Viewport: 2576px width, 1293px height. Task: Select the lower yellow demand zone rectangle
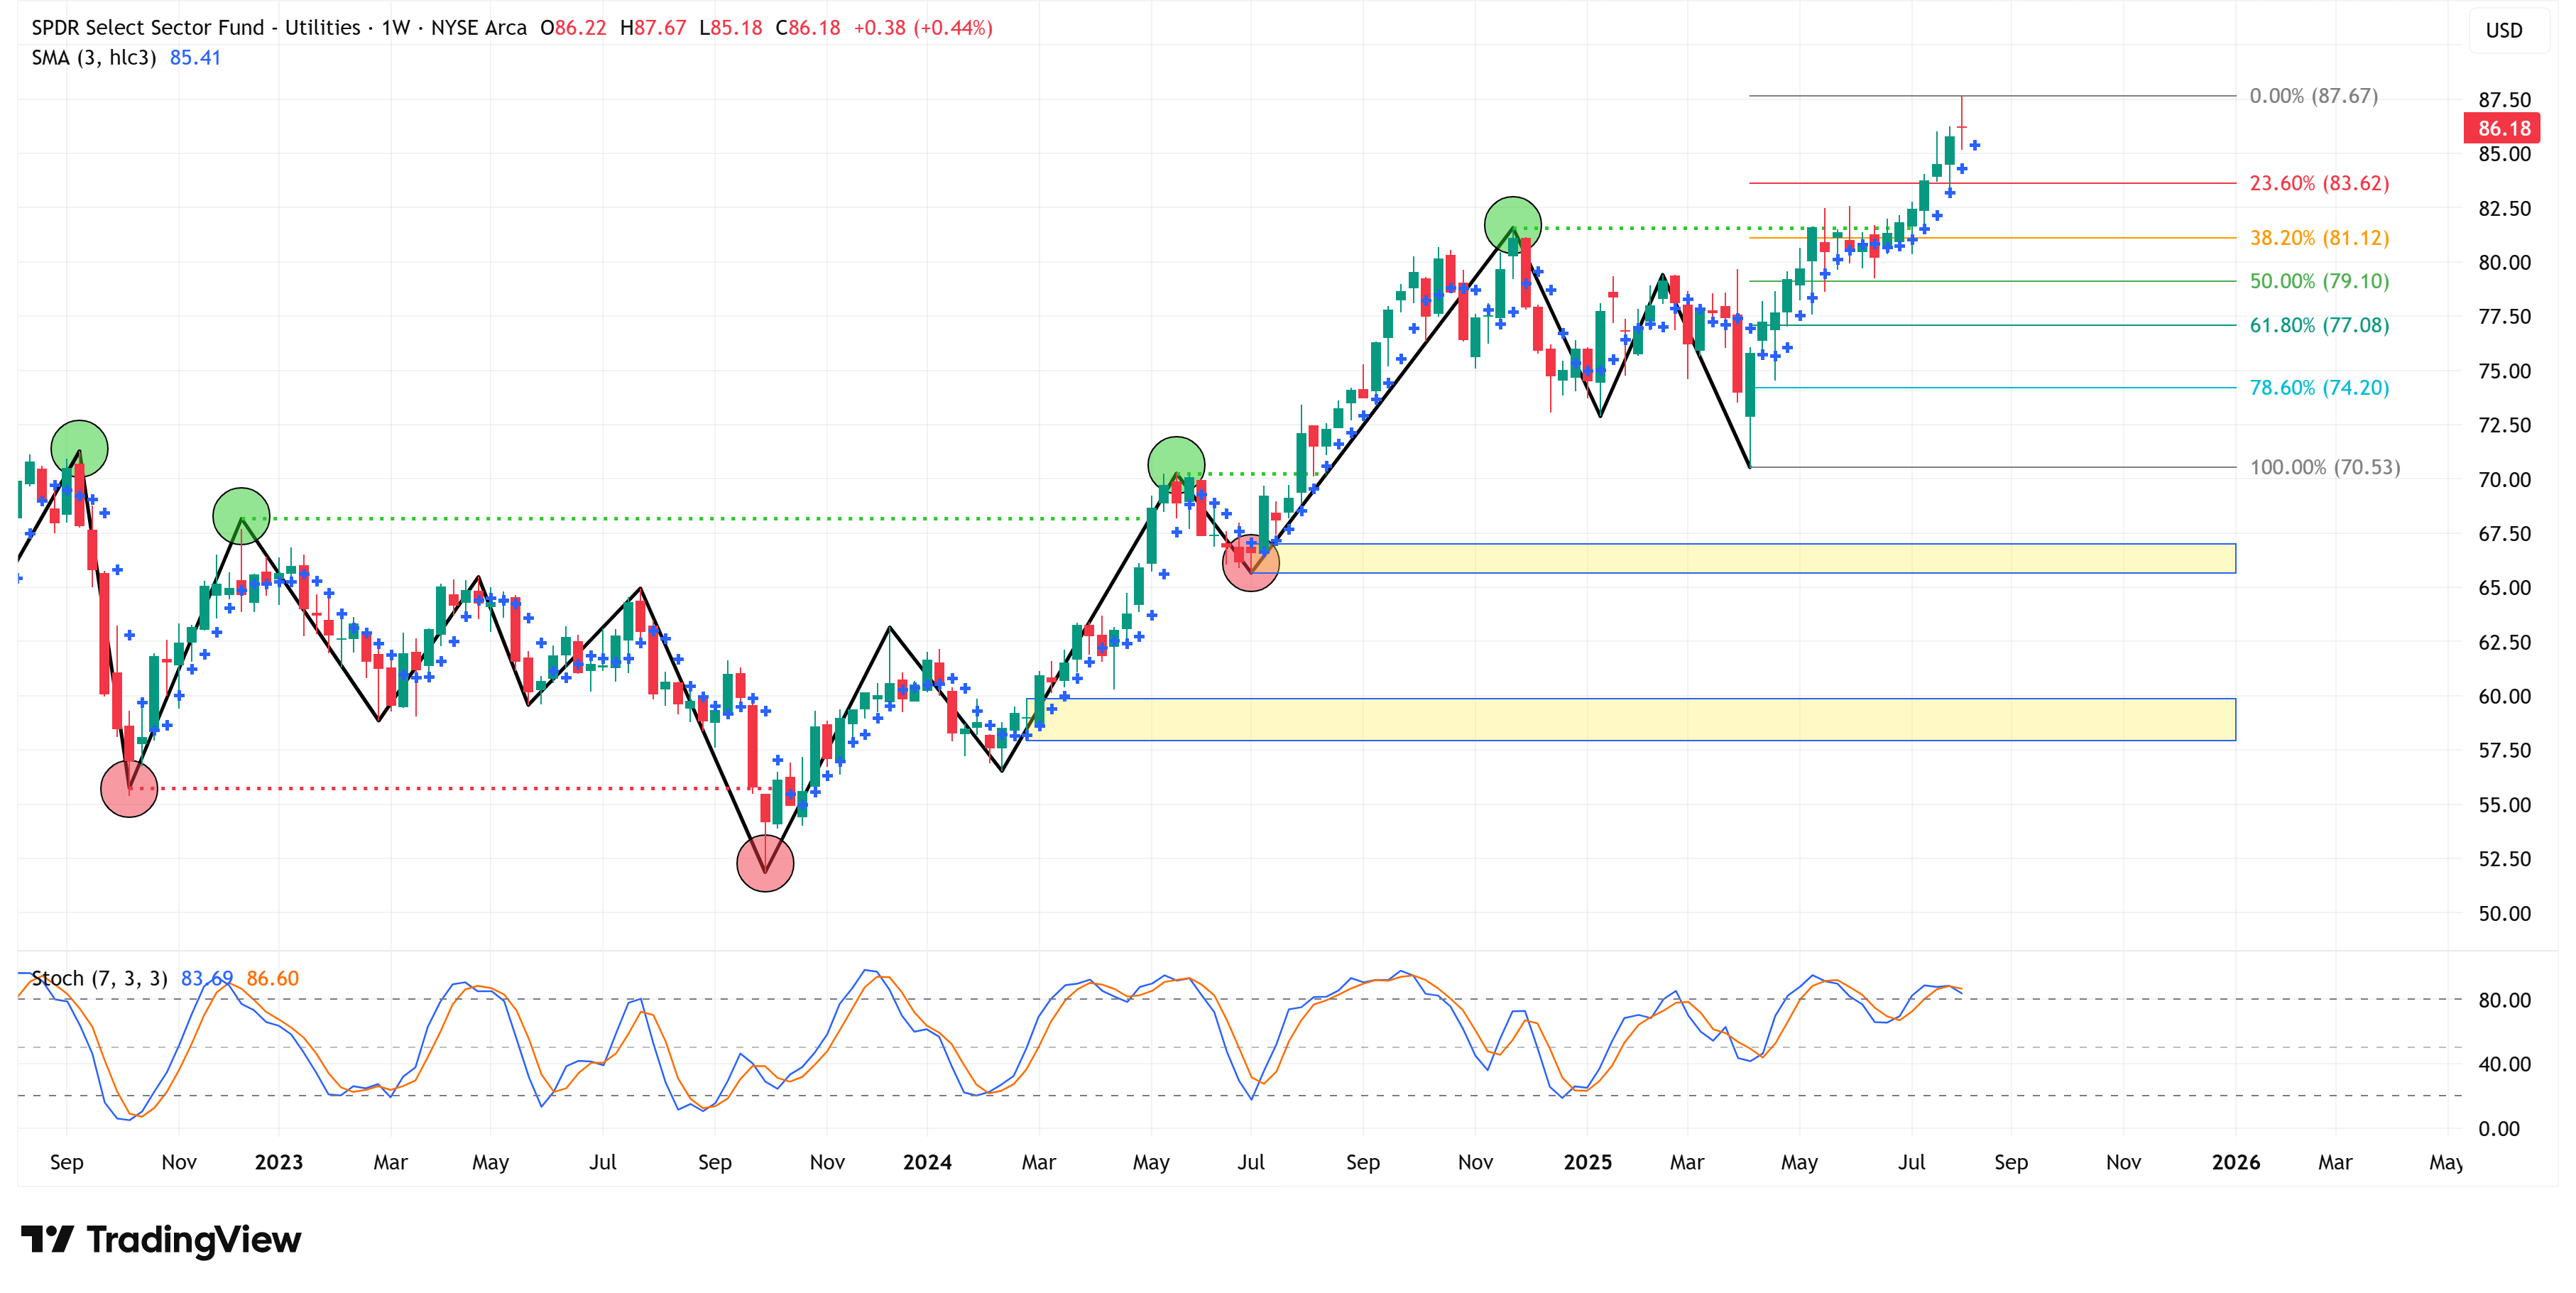[1630, 719]
